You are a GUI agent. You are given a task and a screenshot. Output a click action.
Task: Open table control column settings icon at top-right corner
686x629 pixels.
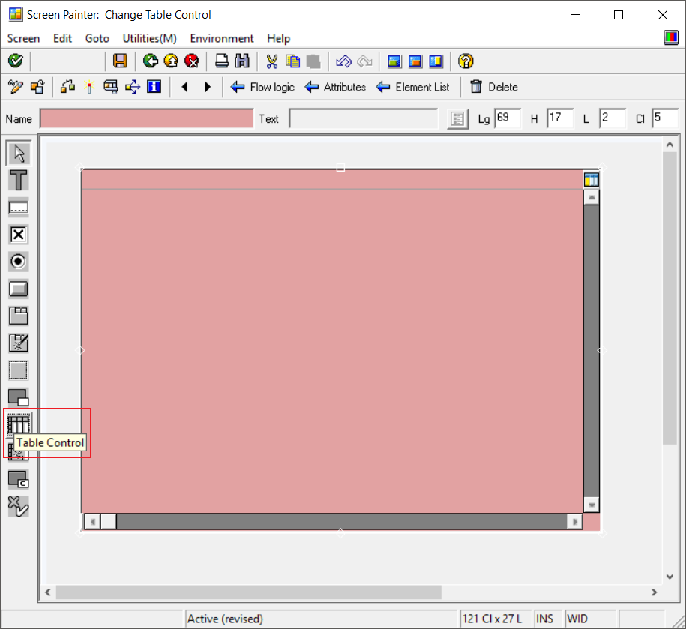(x=591, y=179)
